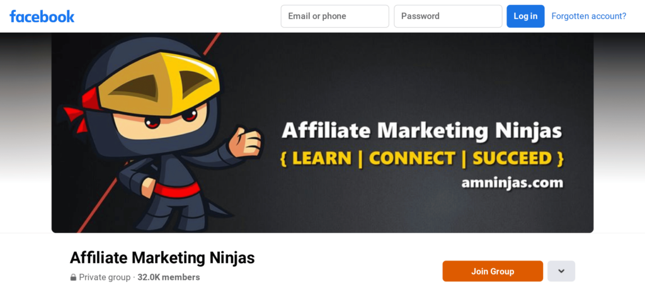Image resolution: width=645 pixels, height=294 pixels.
Task: Click the amninjas.com text on the cover
Action: point(512,182)
